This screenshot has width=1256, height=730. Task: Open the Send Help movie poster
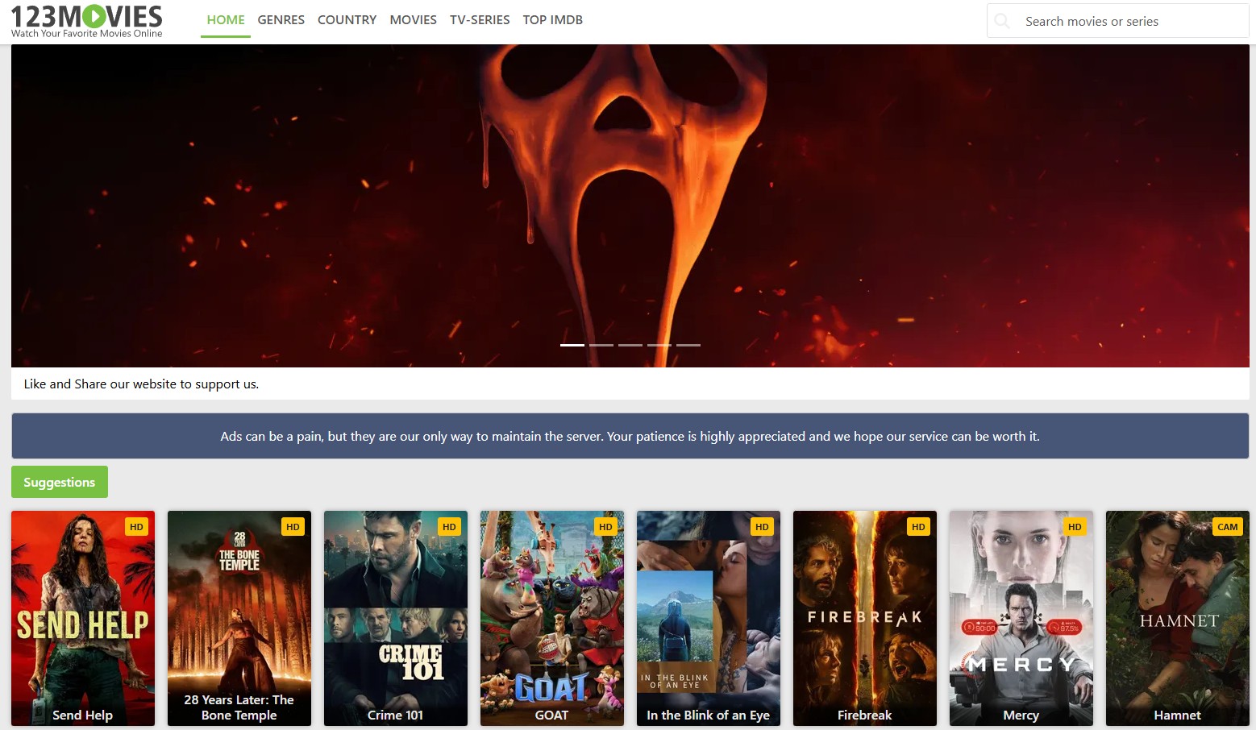(x=83, y=618)
